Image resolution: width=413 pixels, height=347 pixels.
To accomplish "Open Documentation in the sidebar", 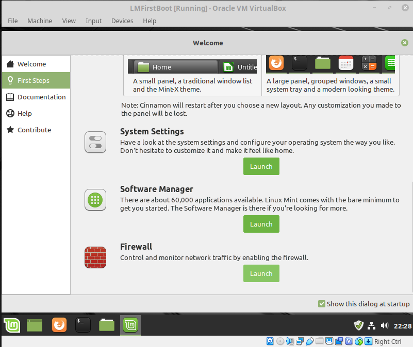I will coord(36,97).
